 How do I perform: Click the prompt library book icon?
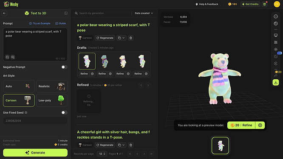pyautogui.click(x=13, y=57)
